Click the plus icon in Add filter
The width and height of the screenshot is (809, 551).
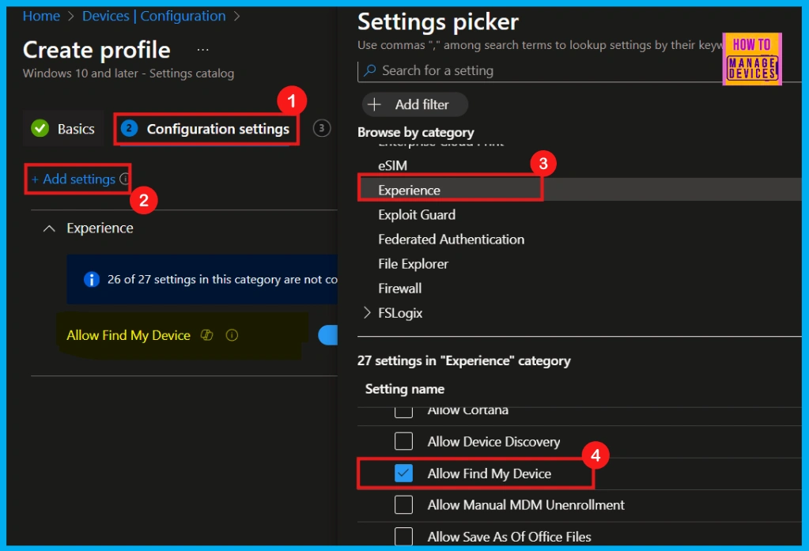point(374,104)
